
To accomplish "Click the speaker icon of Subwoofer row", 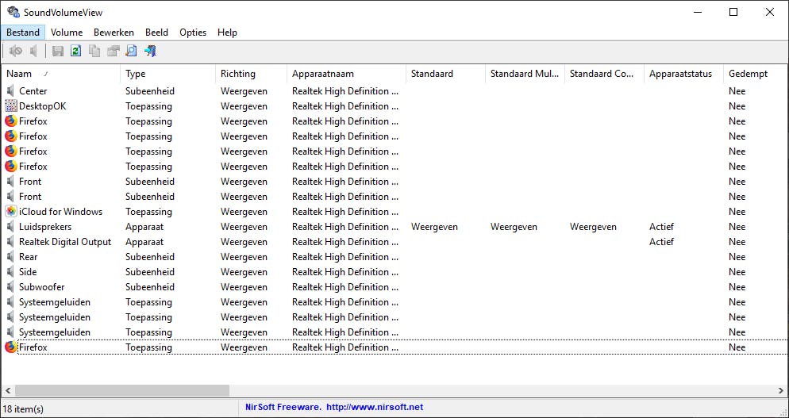I will 10,287.
